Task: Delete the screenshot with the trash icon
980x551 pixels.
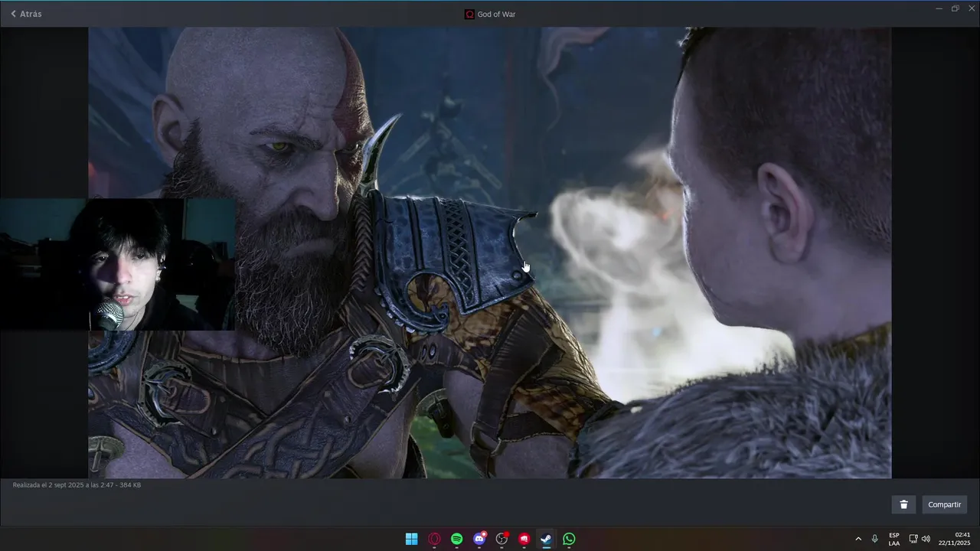Action: click(903, 504)
